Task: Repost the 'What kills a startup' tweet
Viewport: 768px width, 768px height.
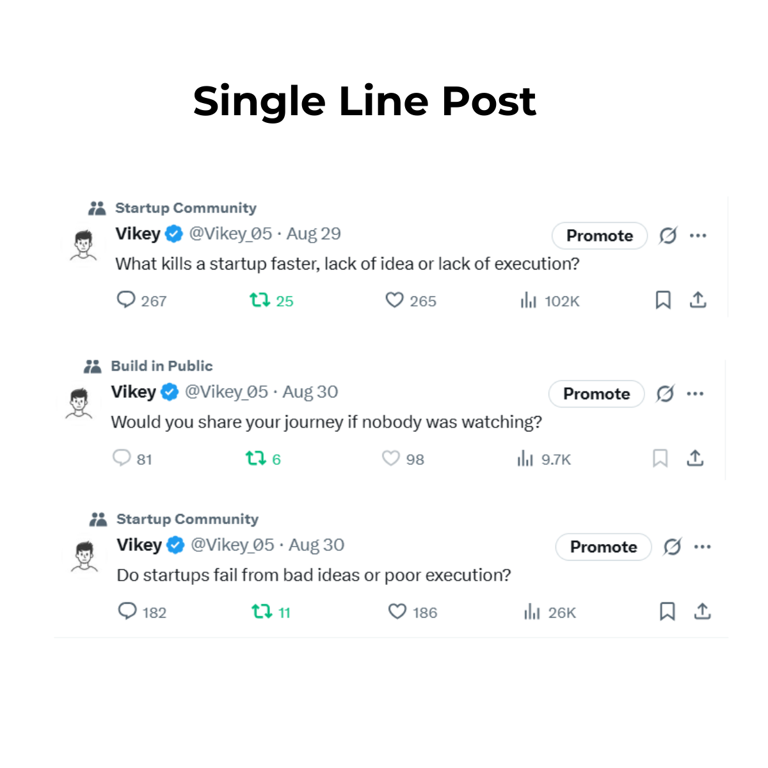Action: 260,300
